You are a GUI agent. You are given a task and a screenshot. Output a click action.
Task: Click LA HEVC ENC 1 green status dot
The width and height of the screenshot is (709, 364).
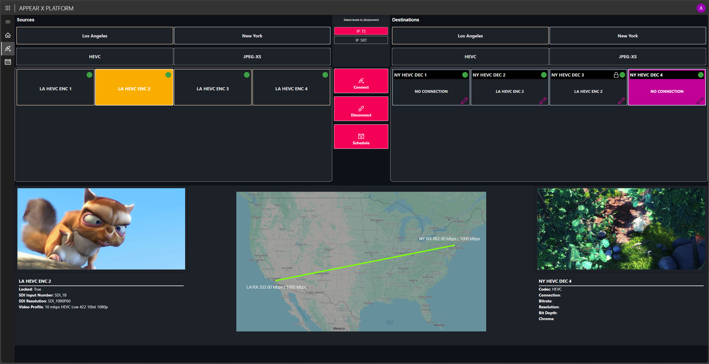click(89, 75)
